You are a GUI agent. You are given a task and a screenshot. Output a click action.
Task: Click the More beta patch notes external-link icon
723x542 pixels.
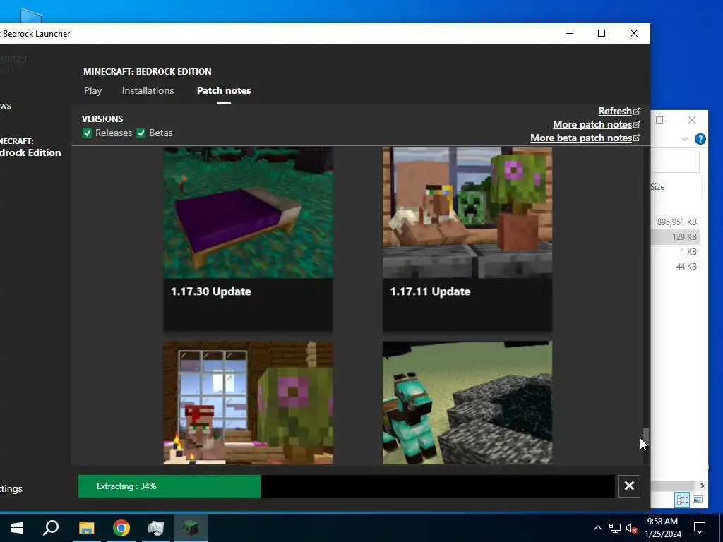637,138
